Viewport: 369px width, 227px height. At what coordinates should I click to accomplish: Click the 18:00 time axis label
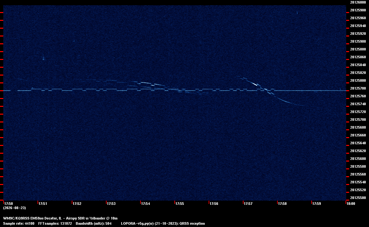(351, 204)
